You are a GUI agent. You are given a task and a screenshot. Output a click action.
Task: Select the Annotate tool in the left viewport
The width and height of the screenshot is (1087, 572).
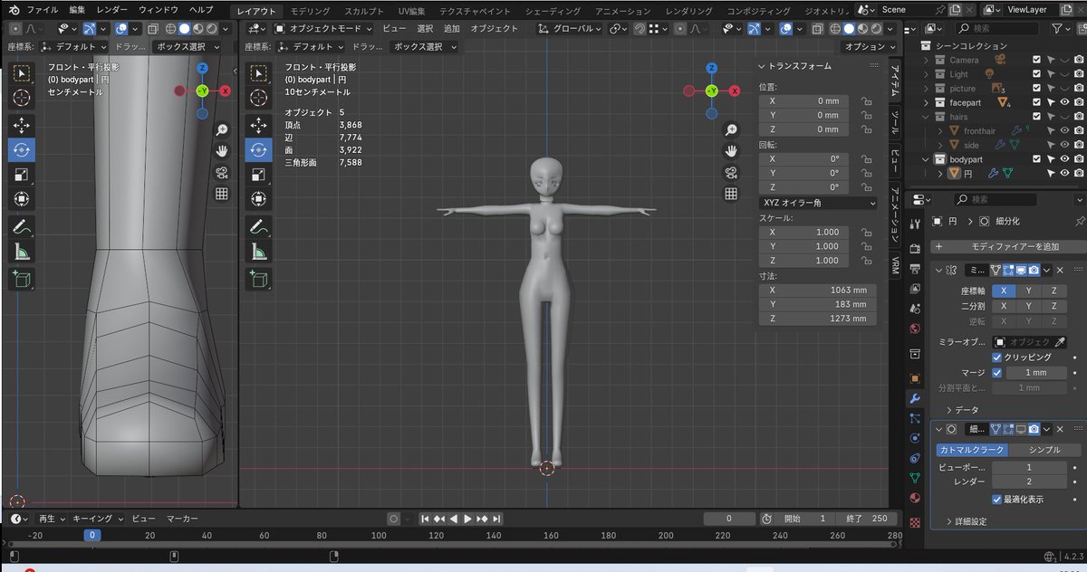coord(21,227)
